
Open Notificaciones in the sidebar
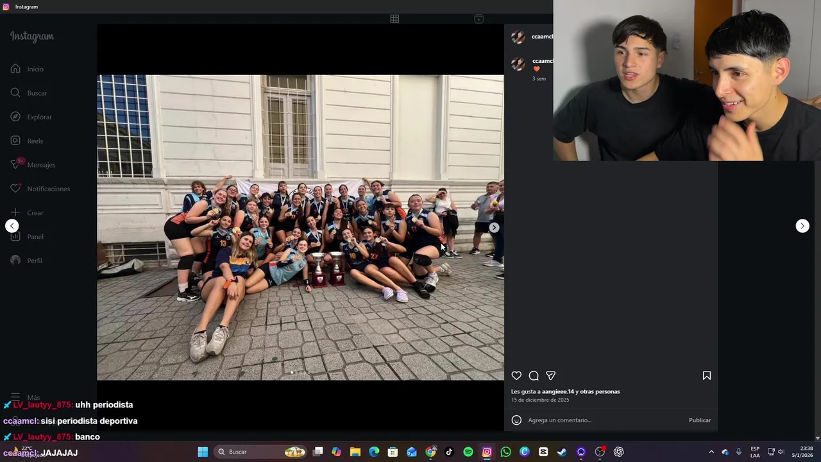click(40, 189)
